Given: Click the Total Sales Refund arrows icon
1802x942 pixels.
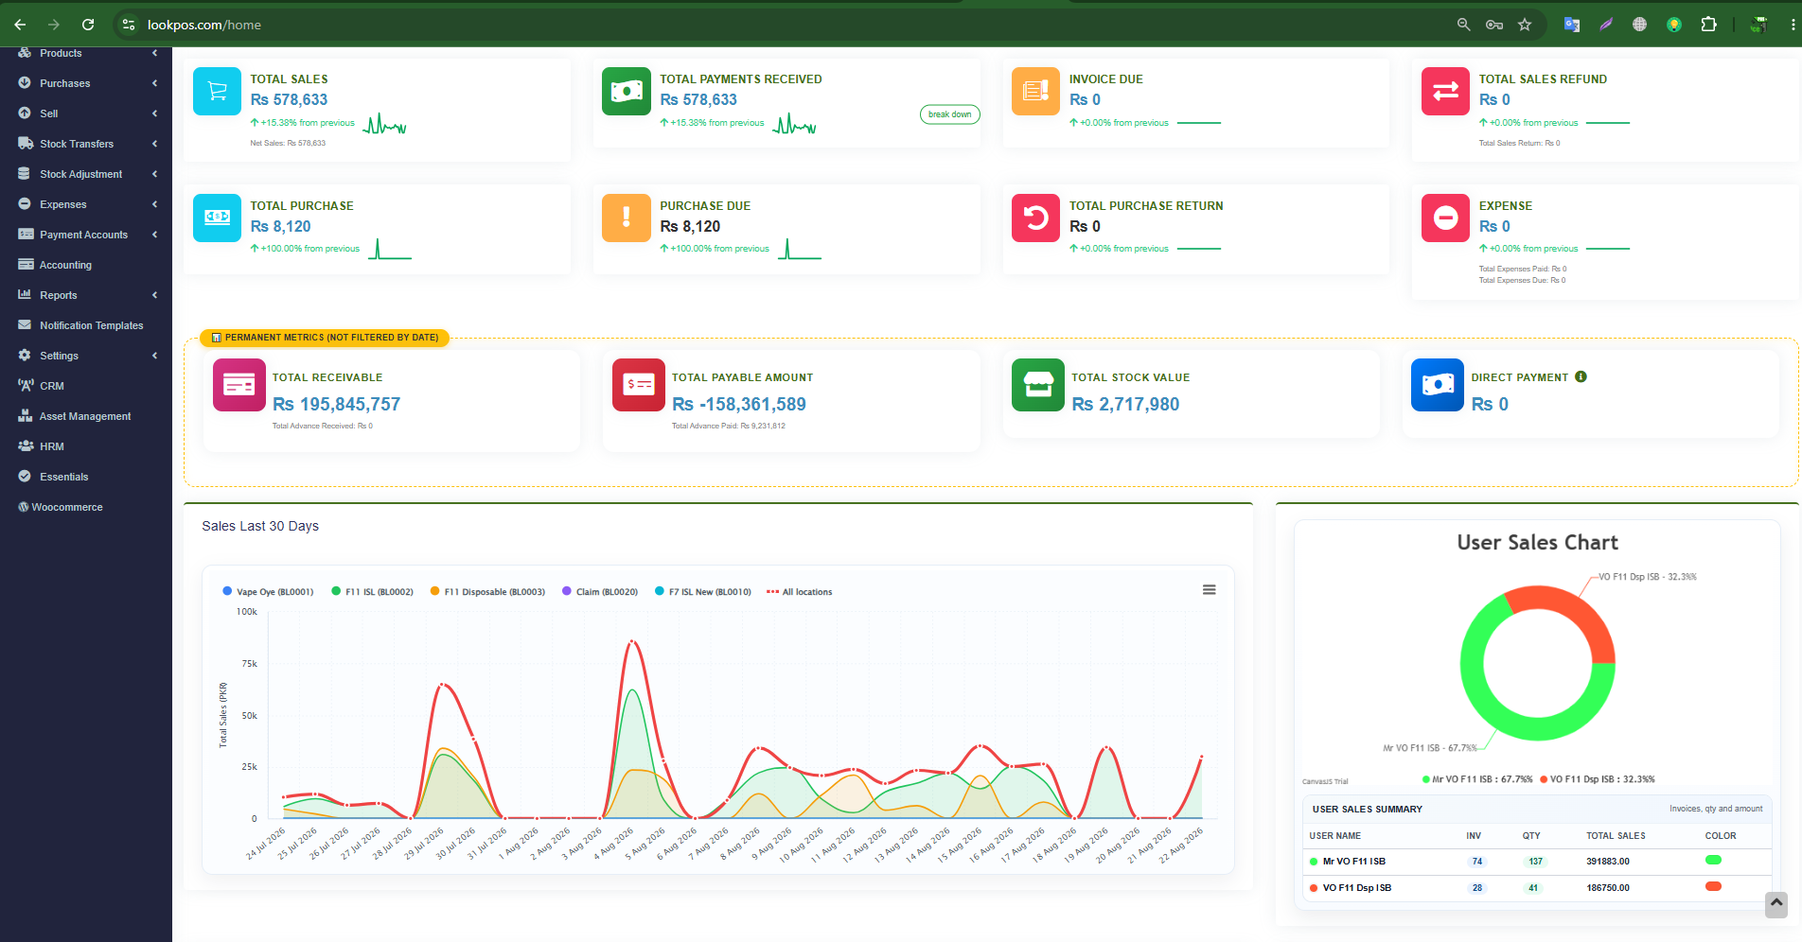Looking at the screenshot, I should [x=1445, y=91].
